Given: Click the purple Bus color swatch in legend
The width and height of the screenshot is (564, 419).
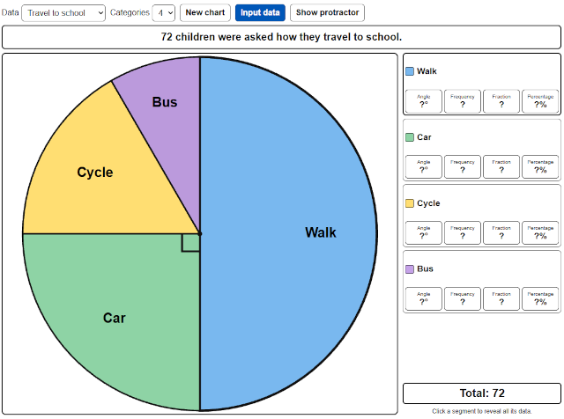Looking at the screenshot, I should point(410,269).
